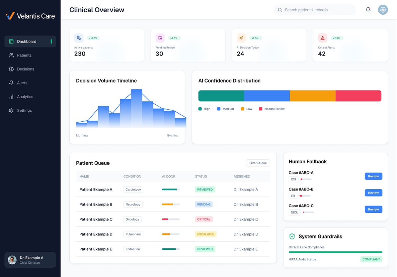The height and width of the screenshot is (277, 397).
Task: Click the ICU tag on Case #ABC-A
Action: (293, 179)
